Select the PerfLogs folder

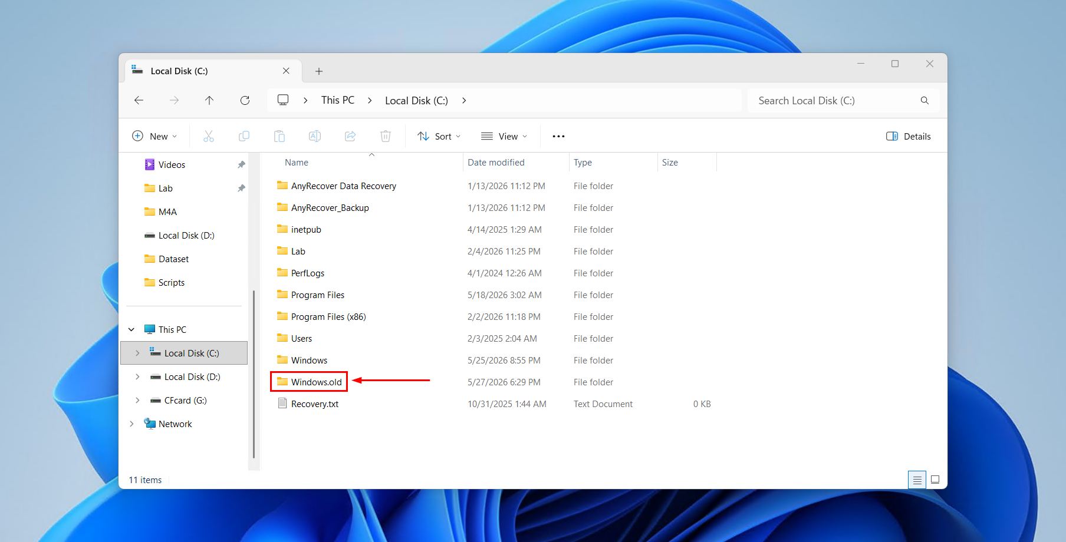[x=308, y=273]
